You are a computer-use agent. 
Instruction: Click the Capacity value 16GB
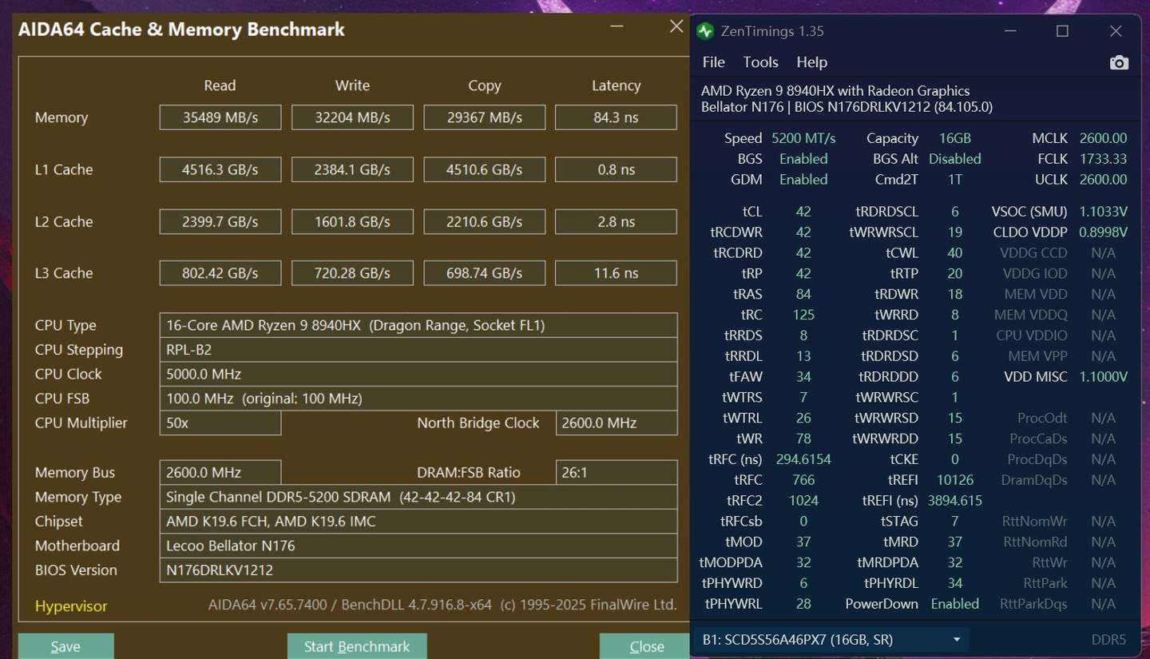click(x=955, y=138)
